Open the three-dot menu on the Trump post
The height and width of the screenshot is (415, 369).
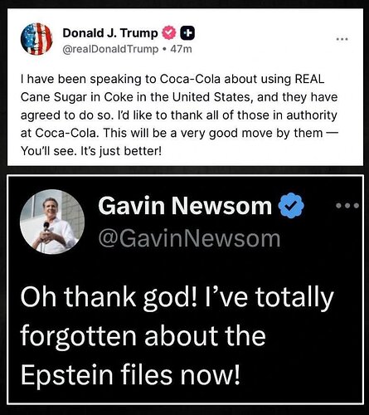click(342, 39)
